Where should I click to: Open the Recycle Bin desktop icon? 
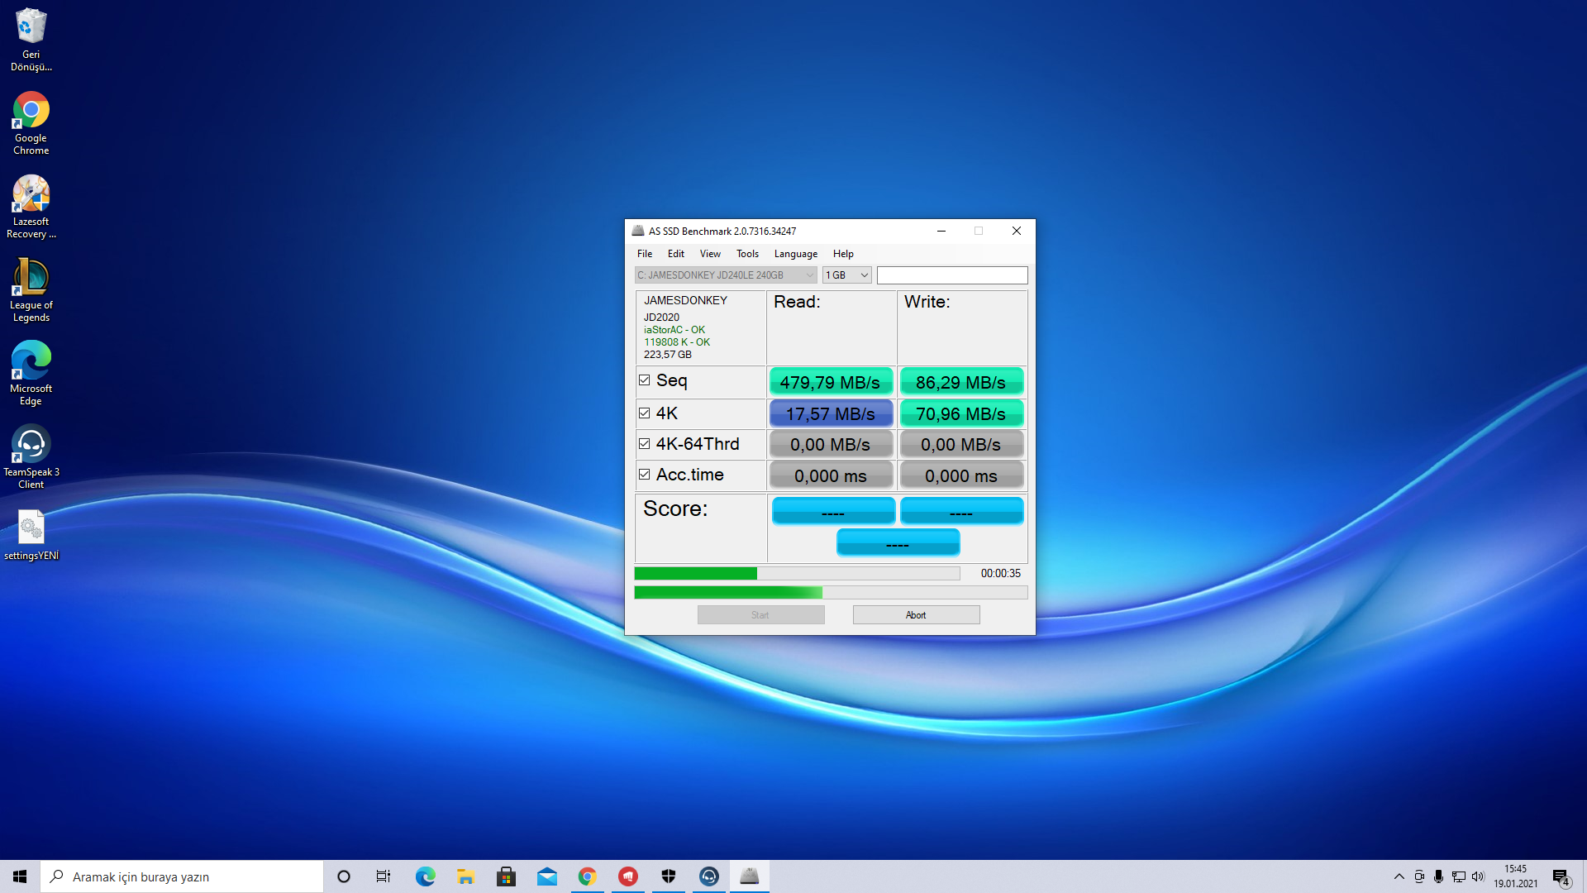[x=31, y=39]
